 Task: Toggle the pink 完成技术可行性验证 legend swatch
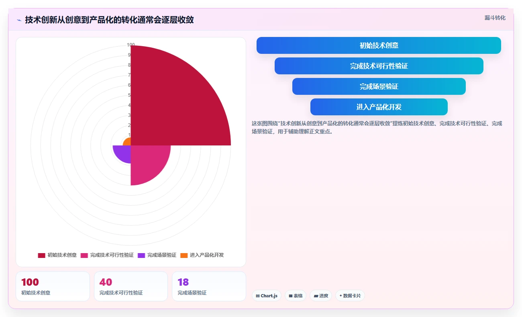(84, 255)
